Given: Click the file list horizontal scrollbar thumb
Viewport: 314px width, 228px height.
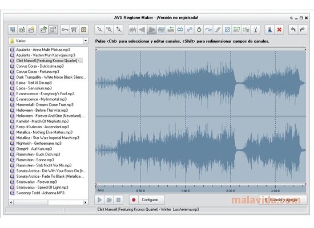Looking at the screenshot, I should [31, 202].
